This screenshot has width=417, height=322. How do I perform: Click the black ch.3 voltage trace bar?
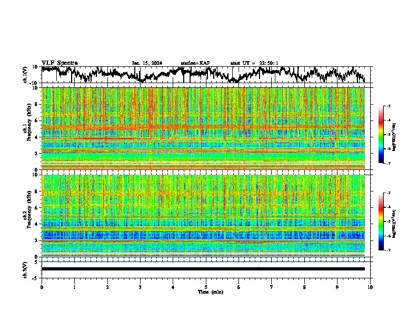point(203,269)
